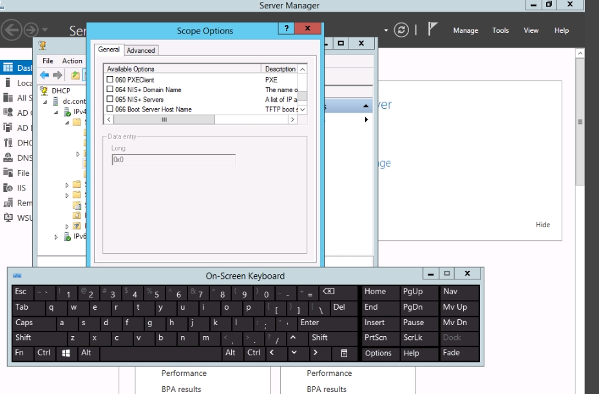Select the Local Server icon in the sidebar
The image size is (599, 394).
[x=8, y=82]
